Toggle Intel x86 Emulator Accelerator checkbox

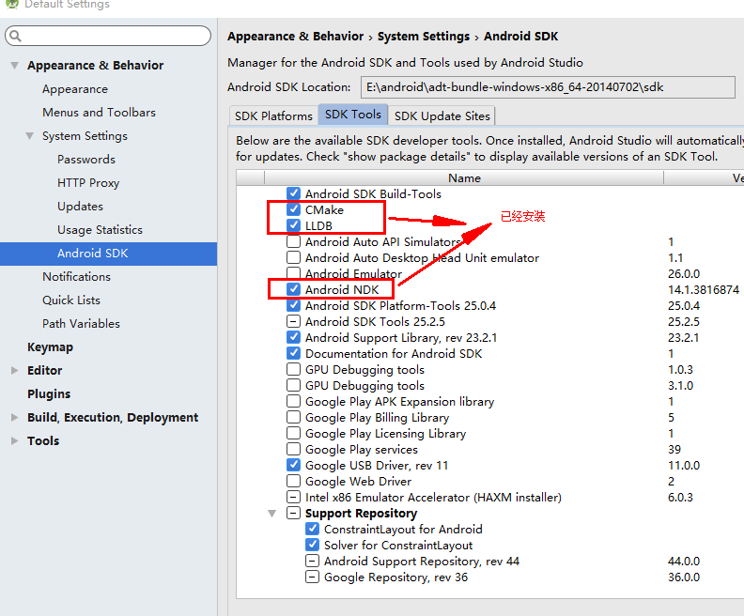pyautogui.click(x=294, y=497)
